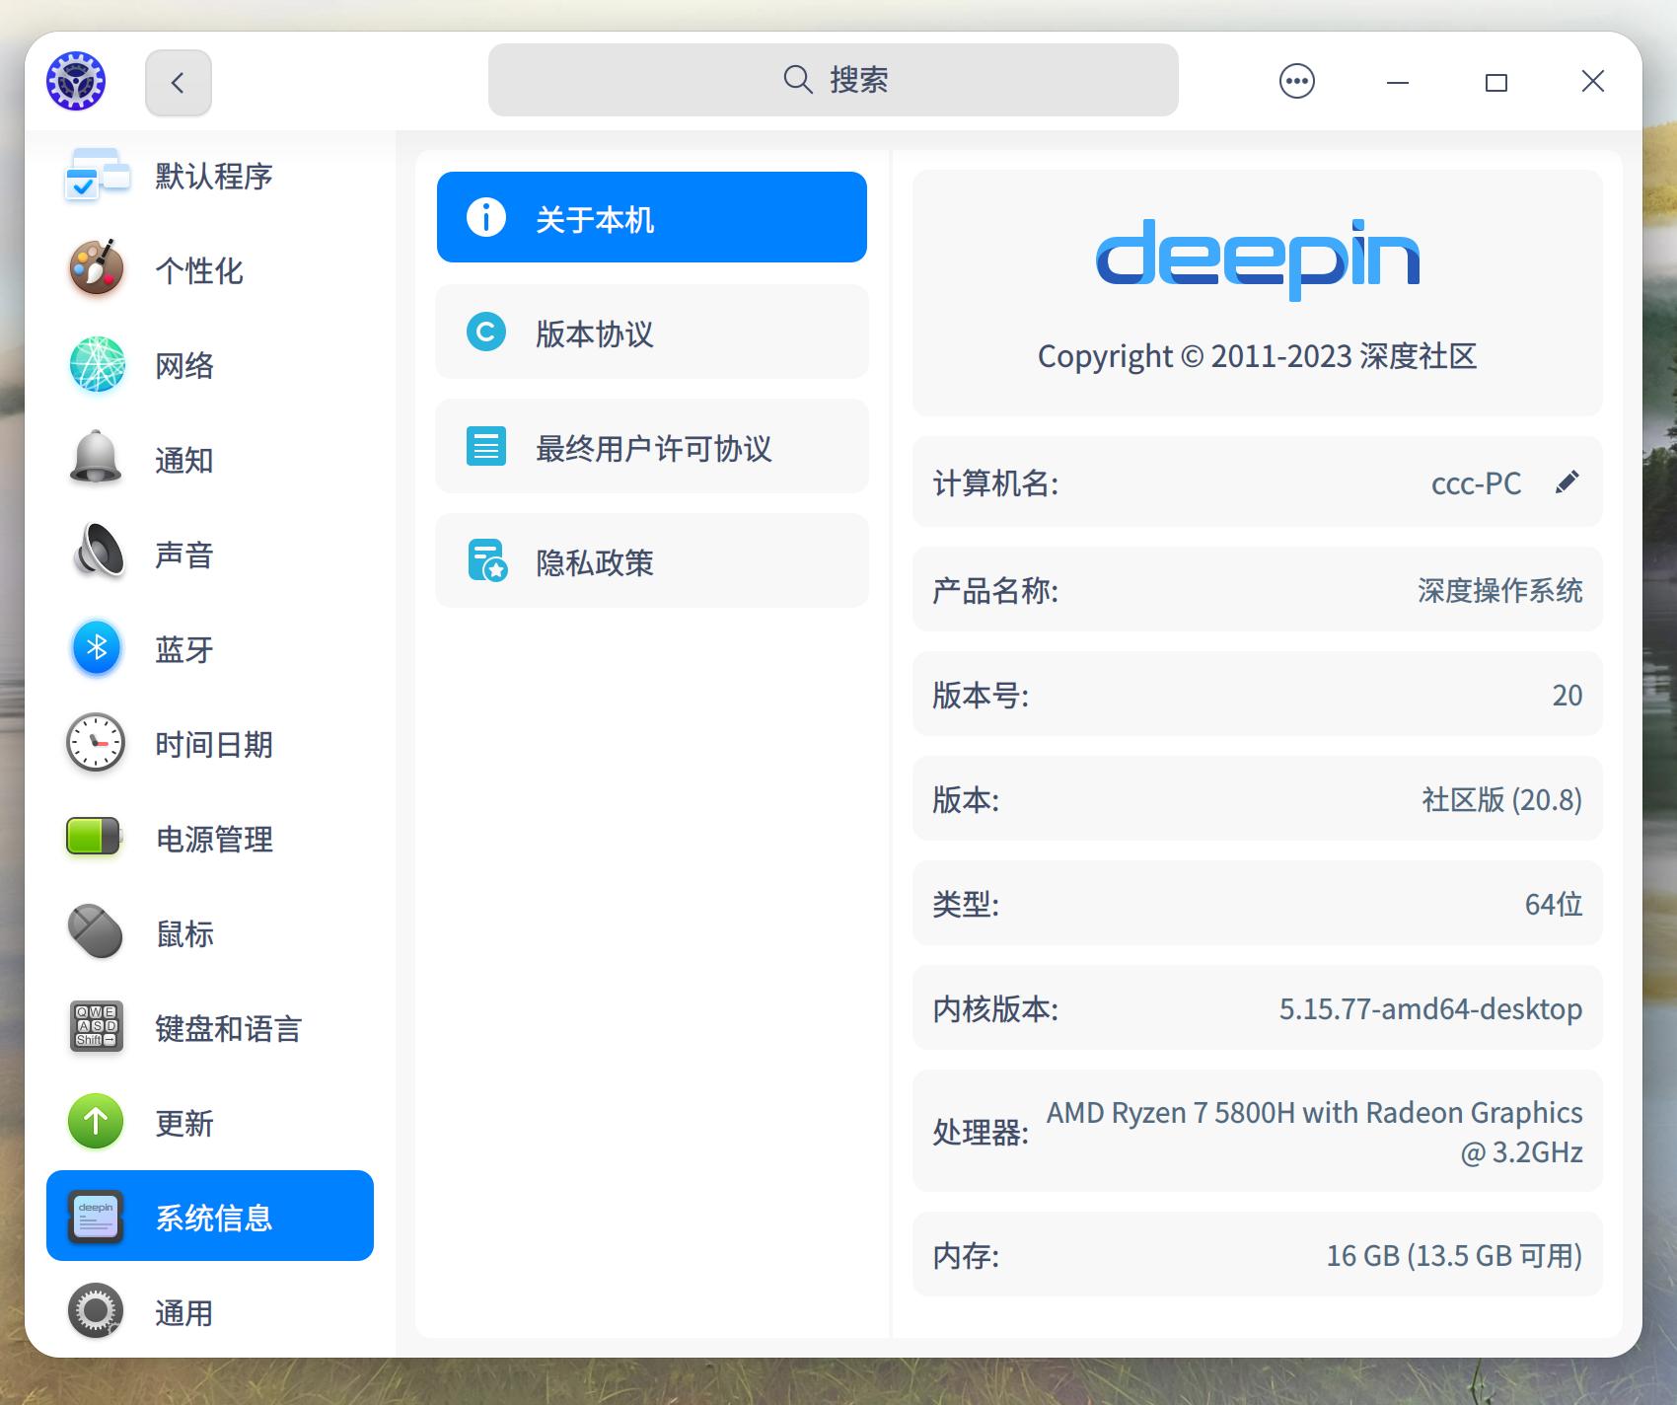Open the Update green arrow icon (更新)

click(96, 1121)
